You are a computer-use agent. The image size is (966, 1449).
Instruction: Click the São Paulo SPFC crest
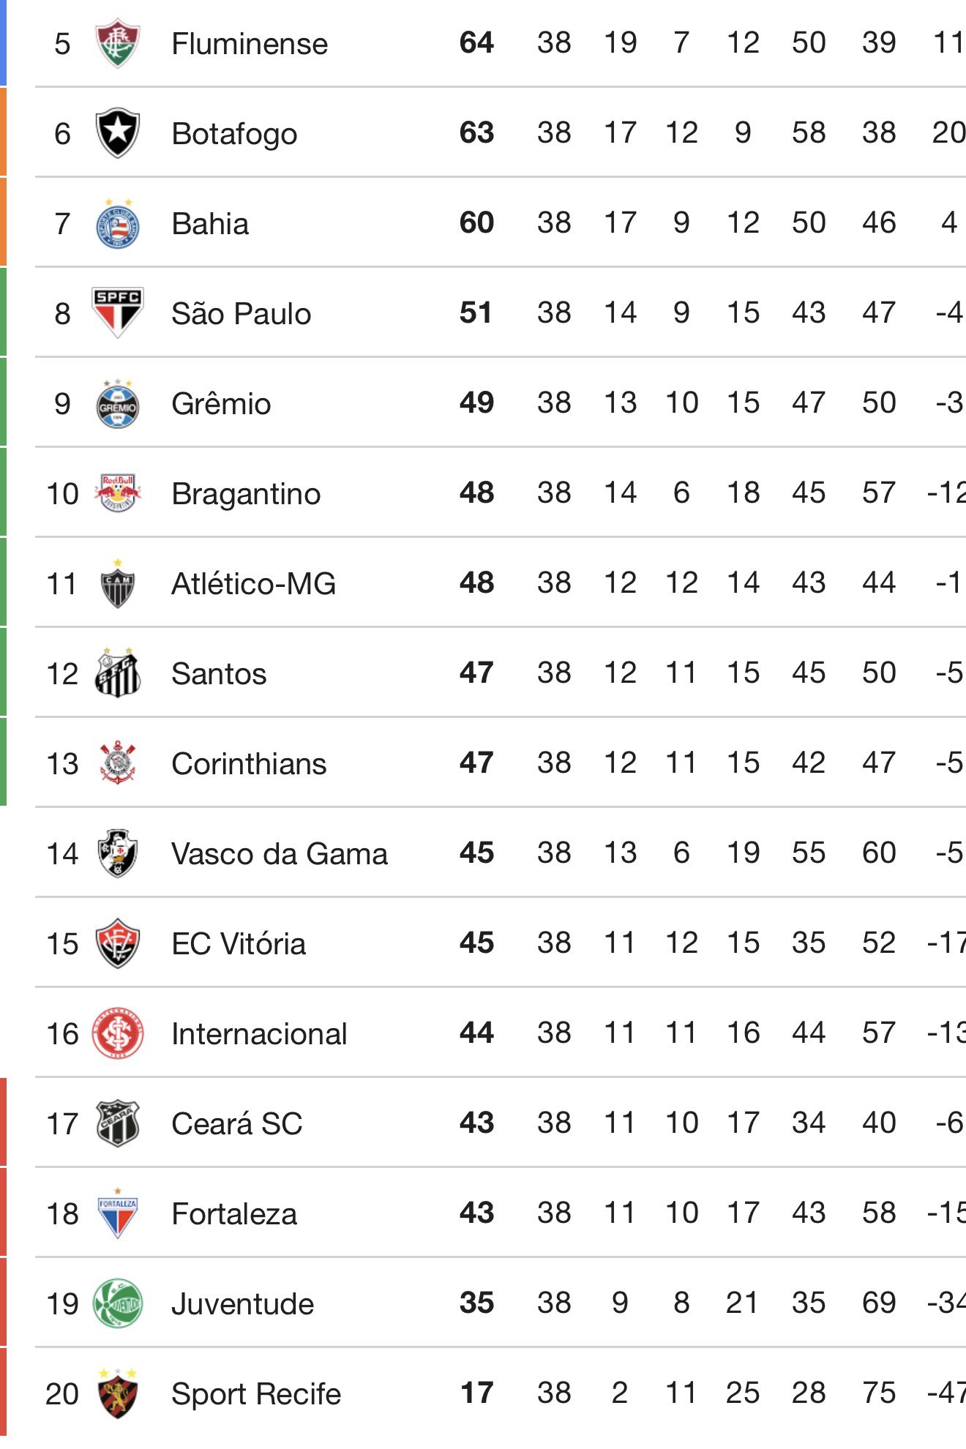point(118,312)
